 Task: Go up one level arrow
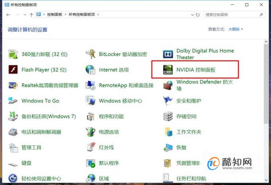(x=31, y=15)
